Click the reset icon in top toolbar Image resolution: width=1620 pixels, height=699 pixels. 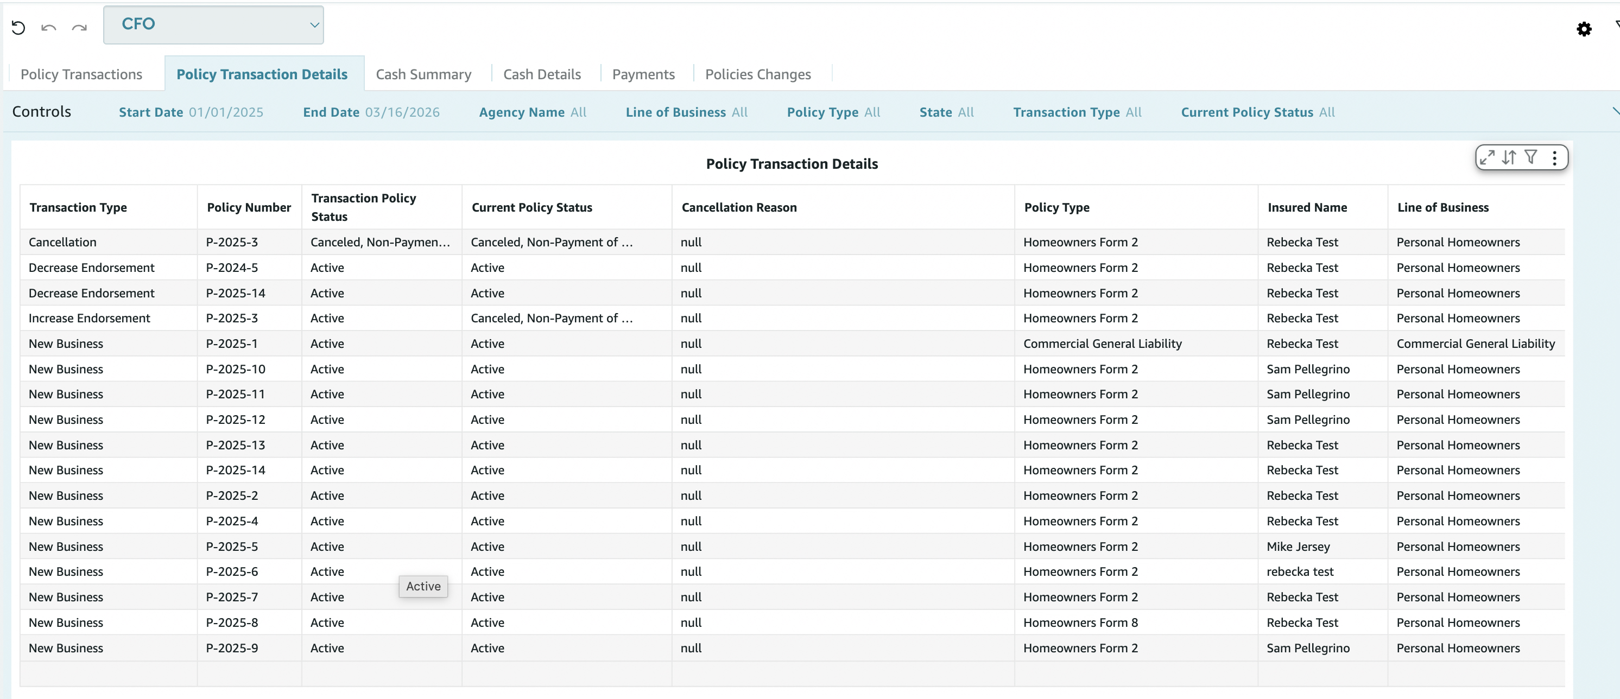click(x=18, y=28)
